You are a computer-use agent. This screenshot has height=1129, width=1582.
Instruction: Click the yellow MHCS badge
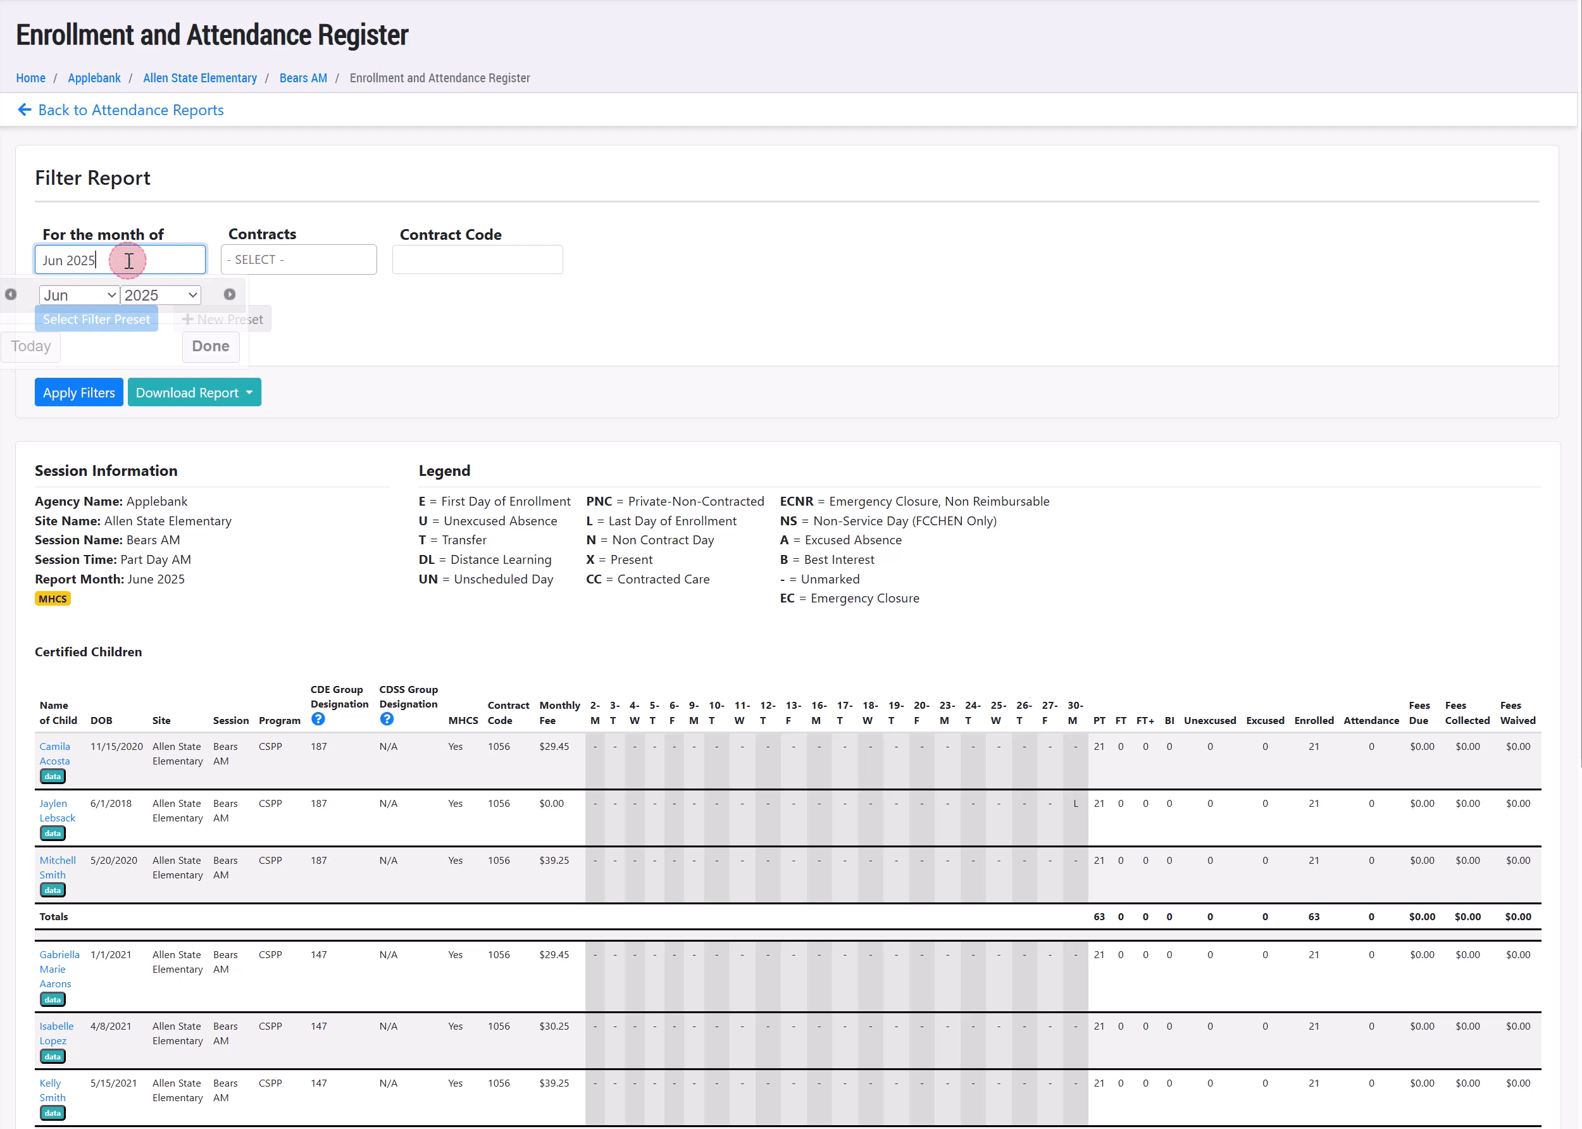[x=53, y=599]
